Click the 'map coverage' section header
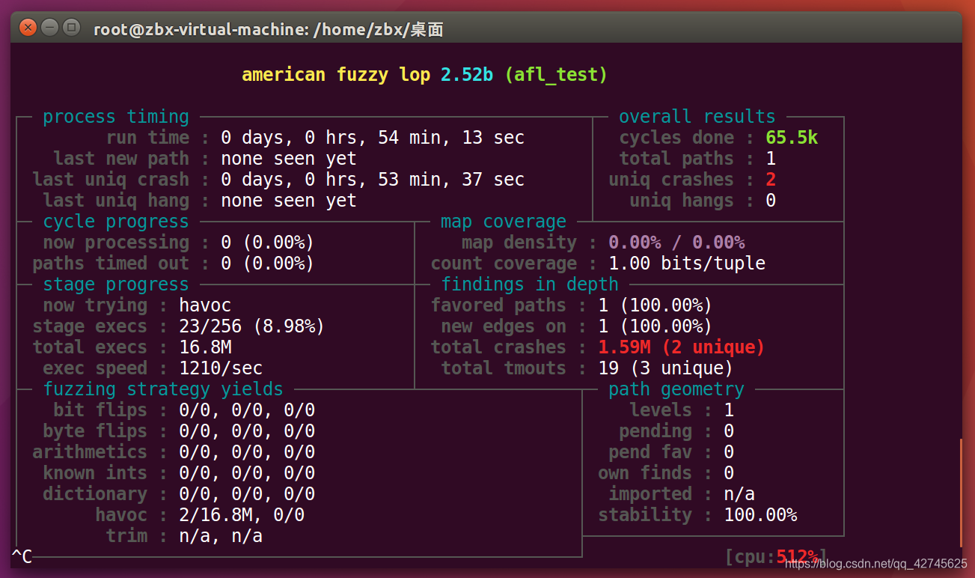 (x=504, y=222)
